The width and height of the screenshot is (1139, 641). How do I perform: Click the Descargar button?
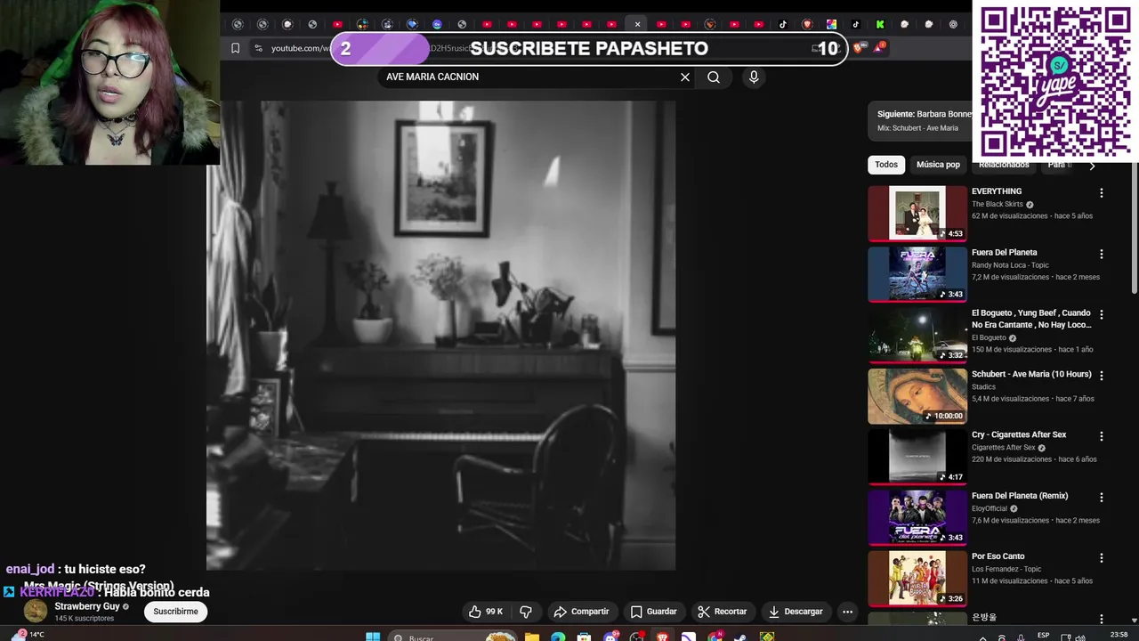point(796,612)
